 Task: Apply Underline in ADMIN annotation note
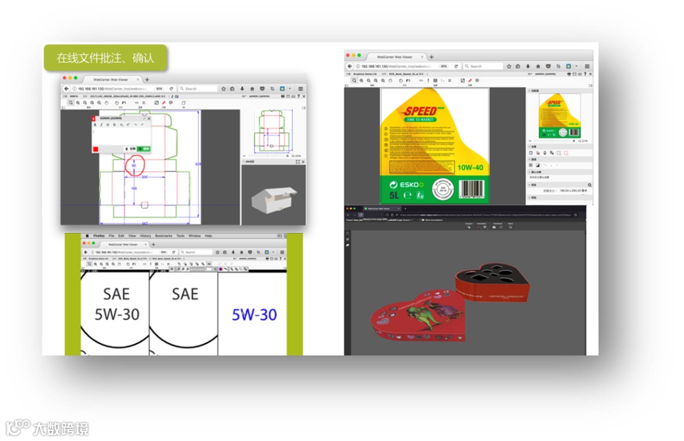(108, 125)
